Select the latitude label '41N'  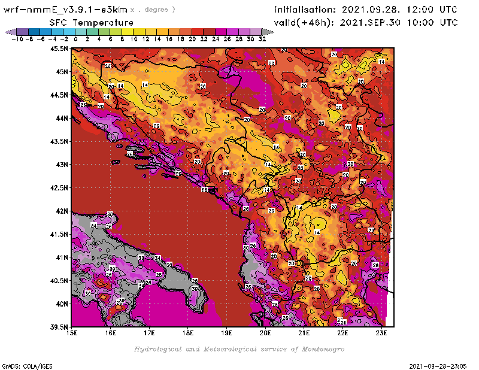click(x=62, y=257)
